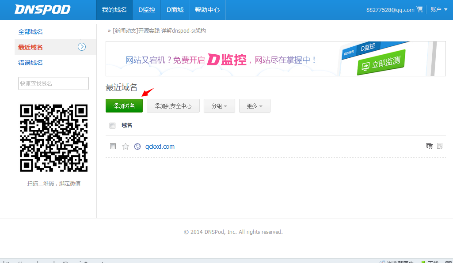Click the QR code image

[54, 138]
